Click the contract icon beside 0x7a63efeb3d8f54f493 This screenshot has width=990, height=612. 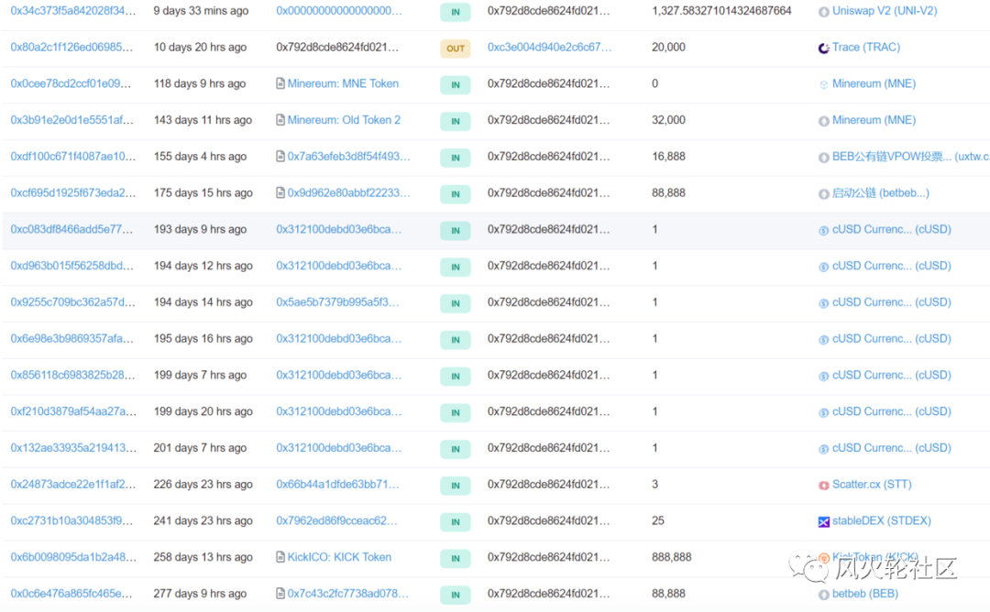[280, 157]
